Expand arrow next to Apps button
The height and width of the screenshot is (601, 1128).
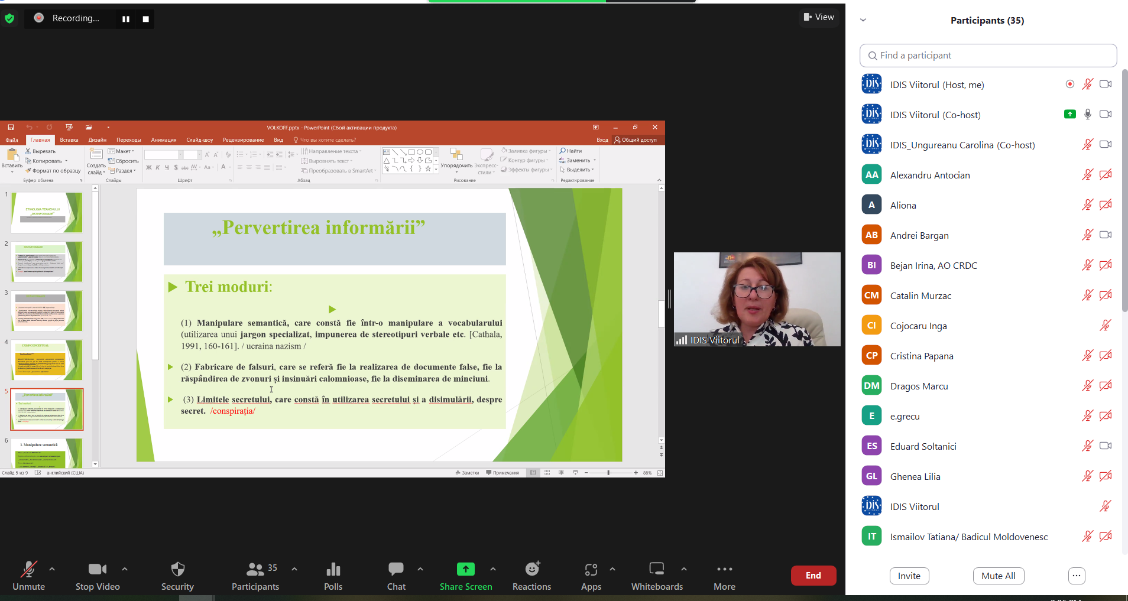click(612, 569)
